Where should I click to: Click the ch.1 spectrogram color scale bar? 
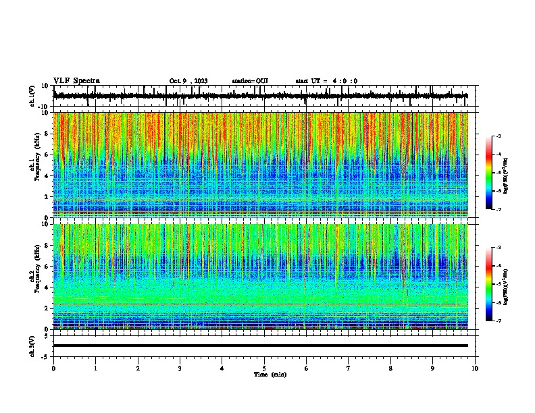(488, 173)
